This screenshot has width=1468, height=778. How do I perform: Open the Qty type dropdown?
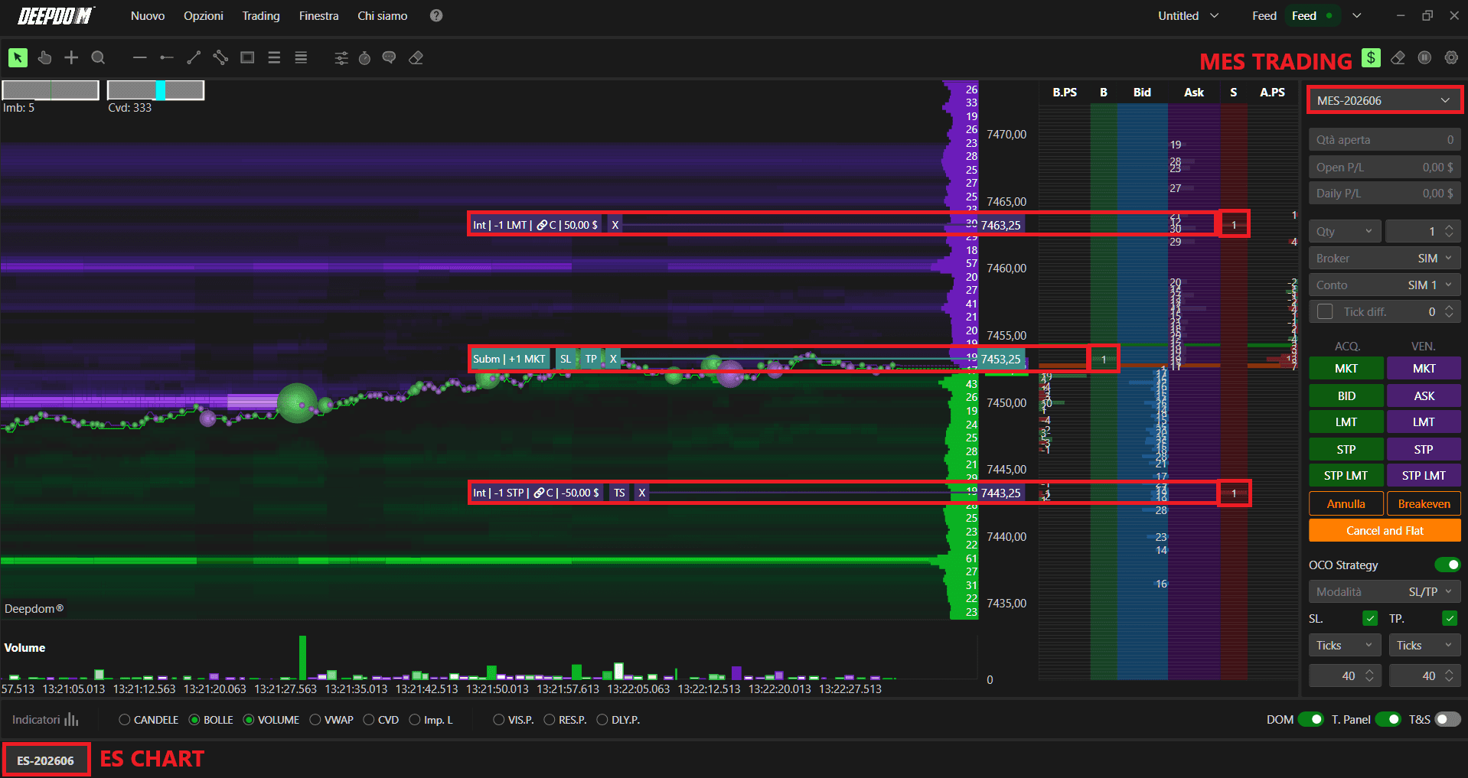(x=1346, y=231)
